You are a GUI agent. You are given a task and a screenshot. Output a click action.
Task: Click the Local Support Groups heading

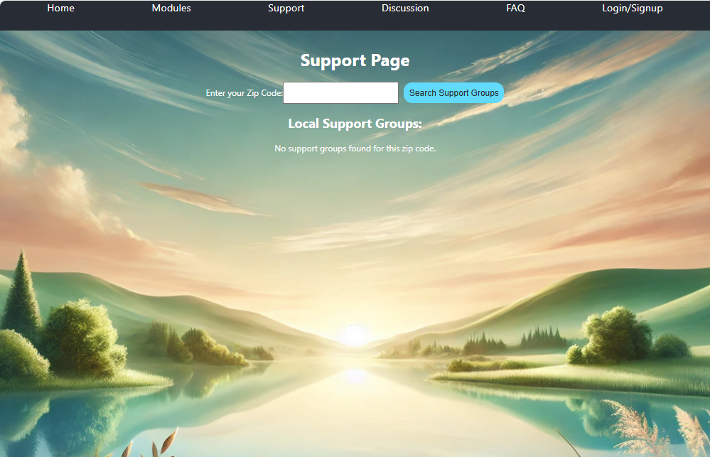[355, 123]
